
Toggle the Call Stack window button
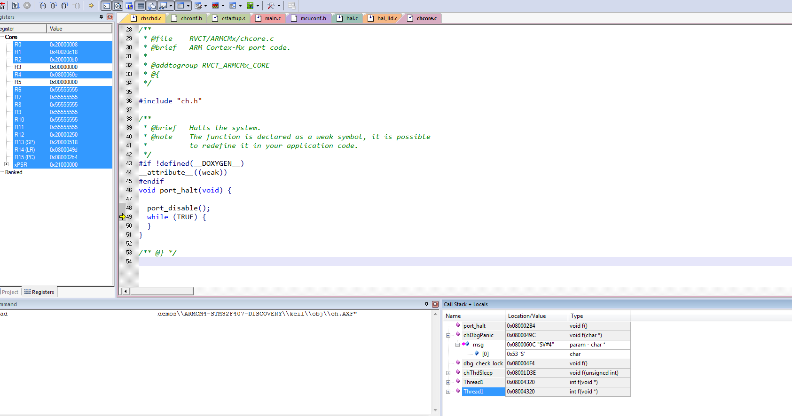tap(151, 6)
